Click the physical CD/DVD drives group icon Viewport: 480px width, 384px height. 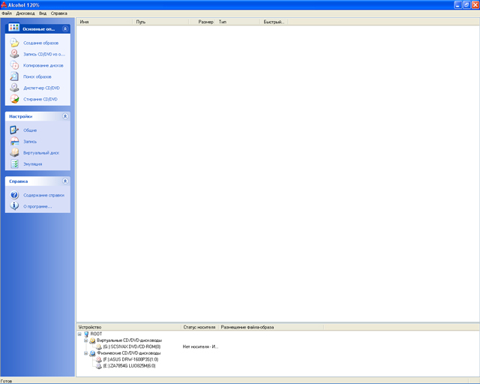click(x=92, y=353)
